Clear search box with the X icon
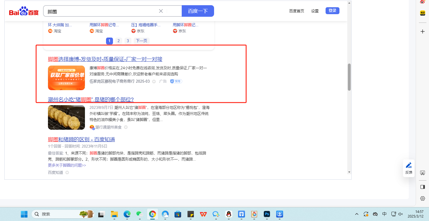 pyautogui.click(x=161, y=11)
